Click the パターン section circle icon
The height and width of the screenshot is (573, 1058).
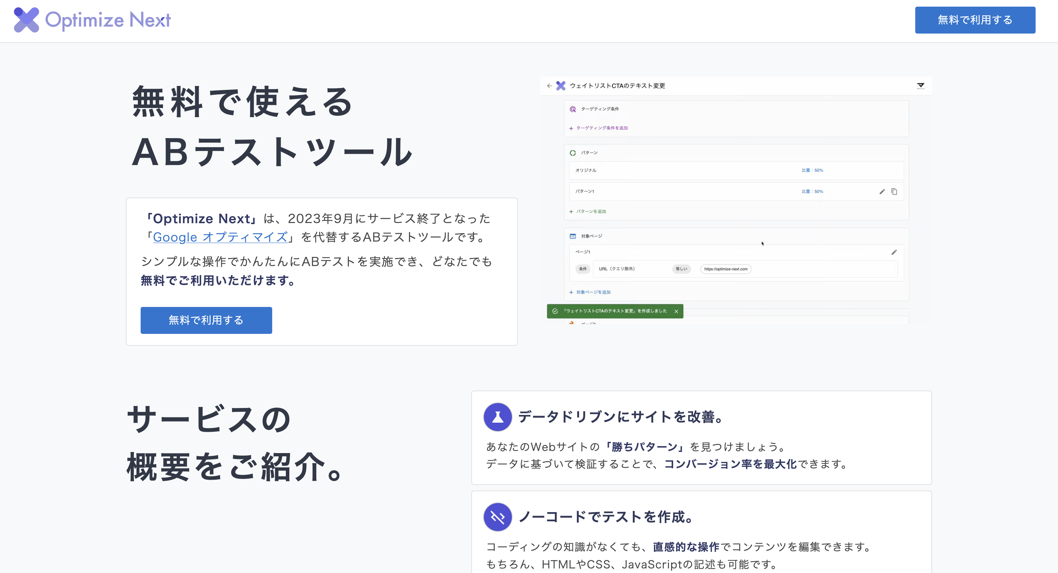click(x=572, y=153)
